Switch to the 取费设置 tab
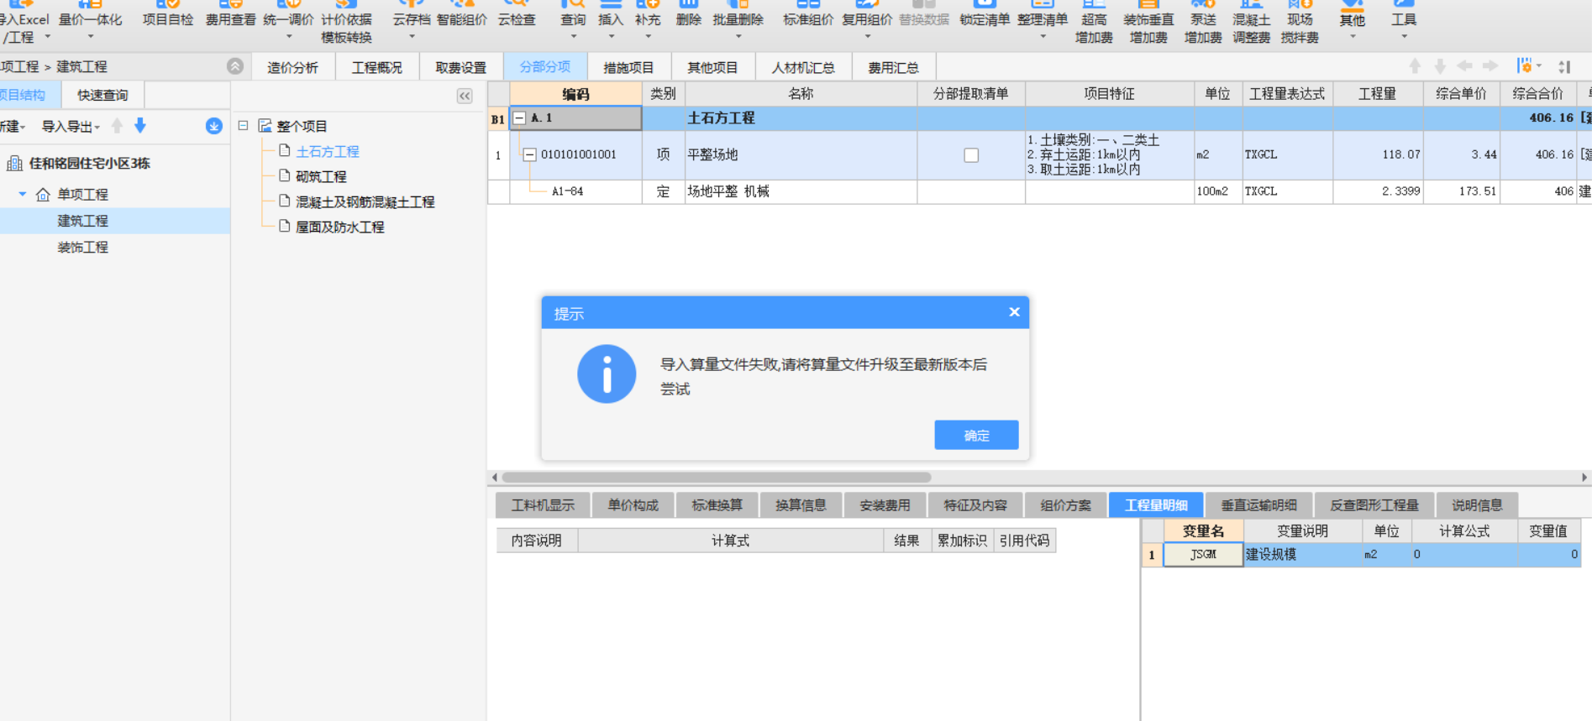This screenshot has width=1592, height=721. click(x=460, y=67)
